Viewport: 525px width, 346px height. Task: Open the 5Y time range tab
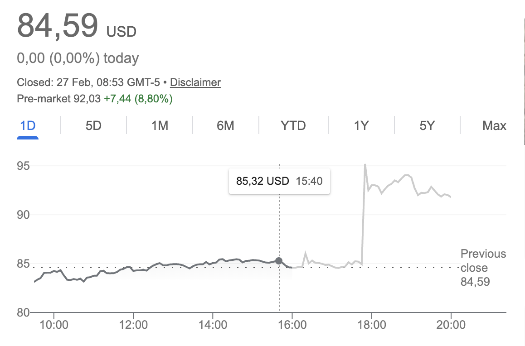tap(427, 125)
